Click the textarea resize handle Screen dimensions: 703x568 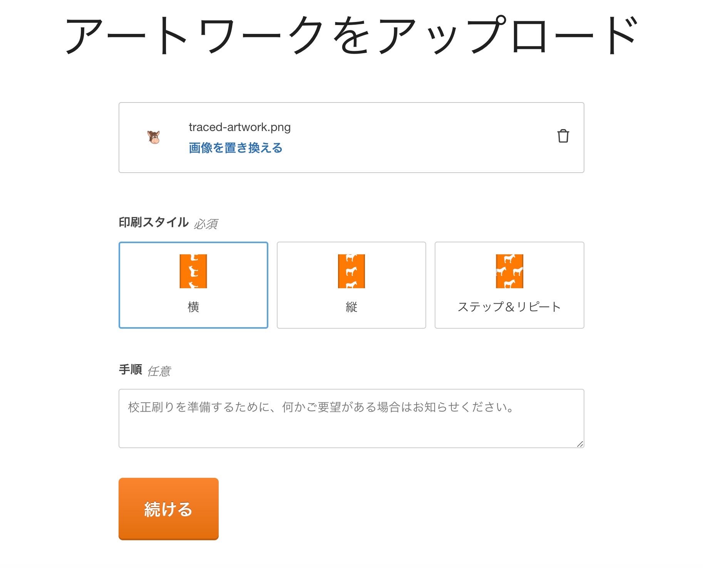click(x=580, y=444)
